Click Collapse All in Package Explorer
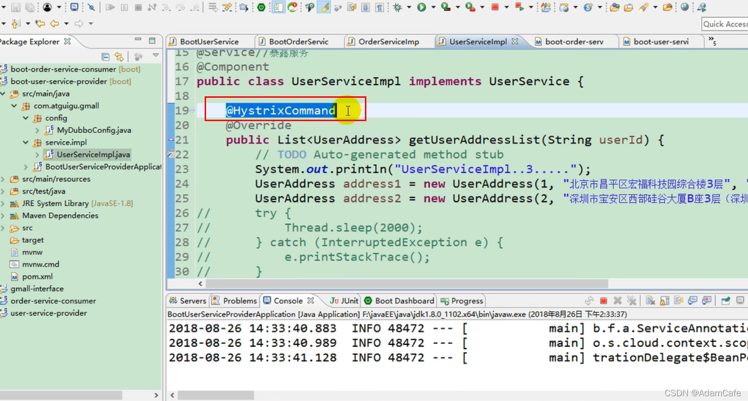This screenshot has width=748, height=401. (x=105, y=57)
